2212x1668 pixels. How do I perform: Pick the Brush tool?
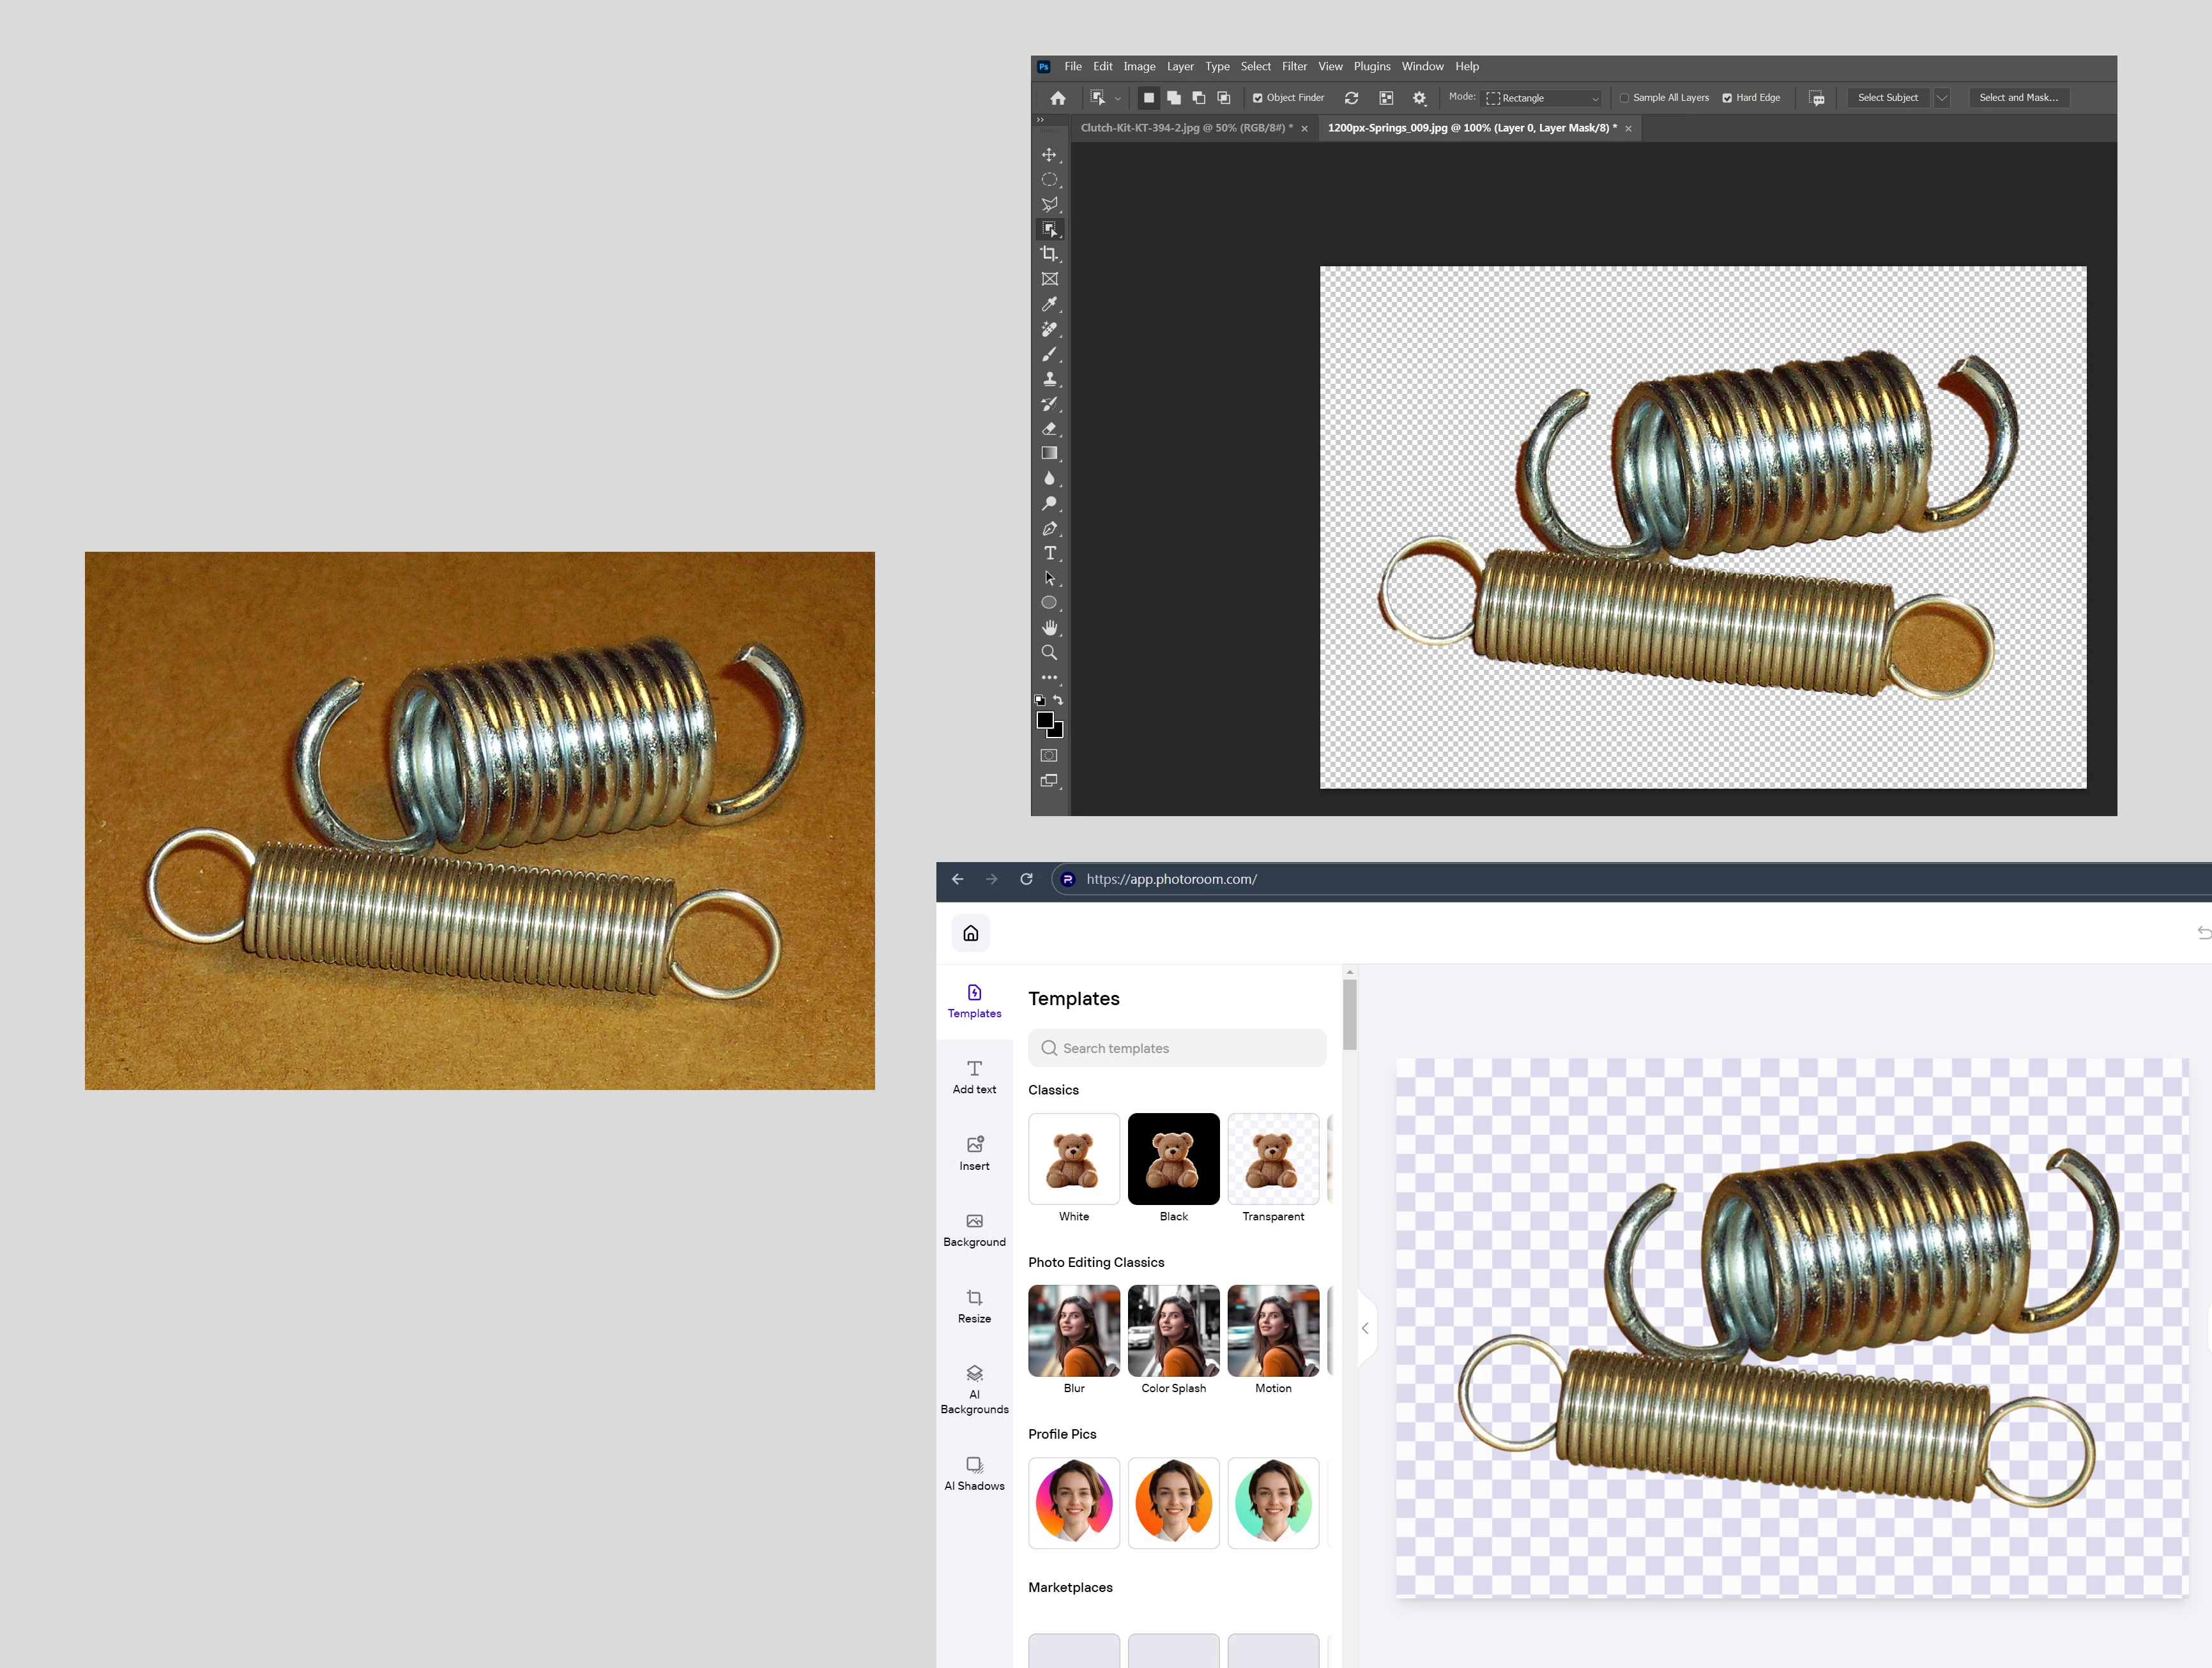point(1048,354)
